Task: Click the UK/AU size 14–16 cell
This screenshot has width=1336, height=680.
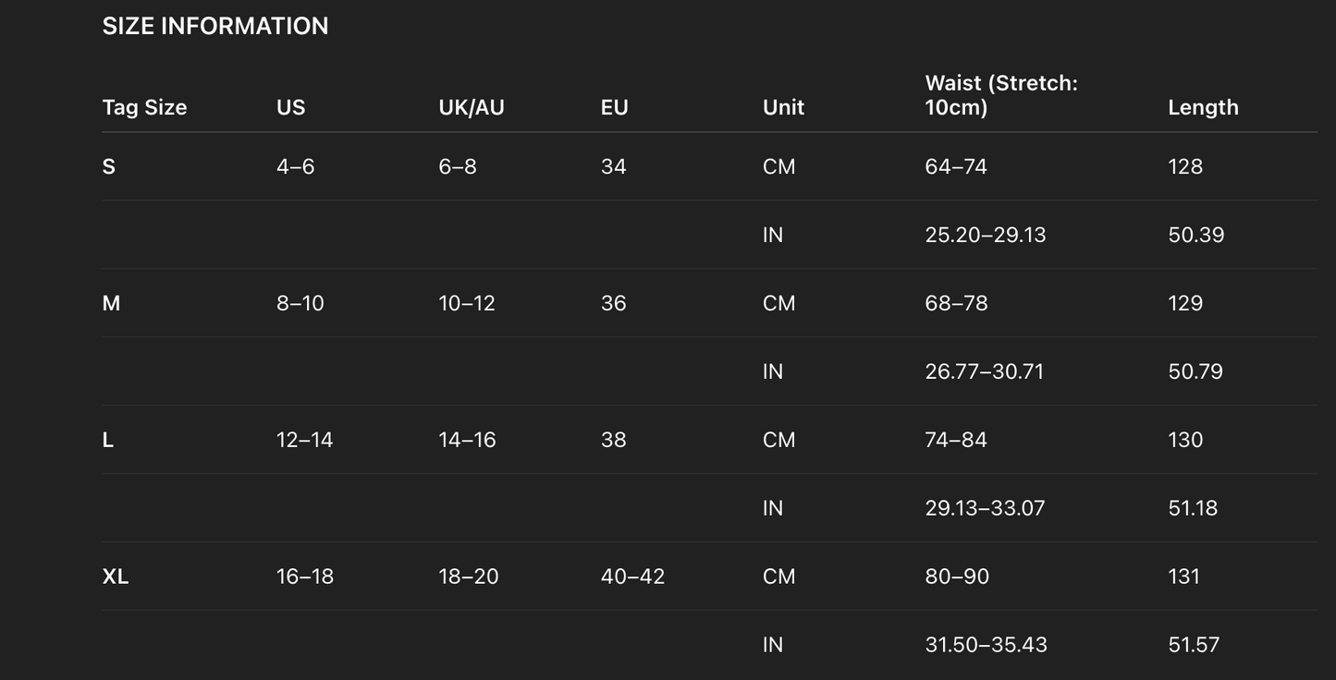Action: (x=467, y=440)
